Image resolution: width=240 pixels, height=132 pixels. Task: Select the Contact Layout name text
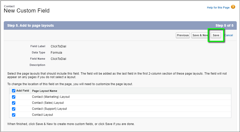point(42,115)
